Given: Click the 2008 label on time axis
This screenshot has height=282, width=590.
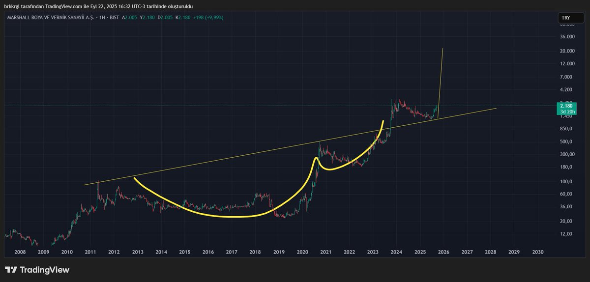Looking at the screenshot, I should tap(20, 252).
